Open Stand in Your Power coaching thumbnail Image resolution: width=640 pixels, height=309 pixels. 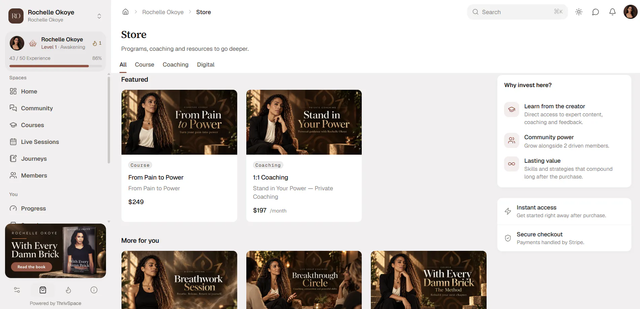tap(304, 122)
